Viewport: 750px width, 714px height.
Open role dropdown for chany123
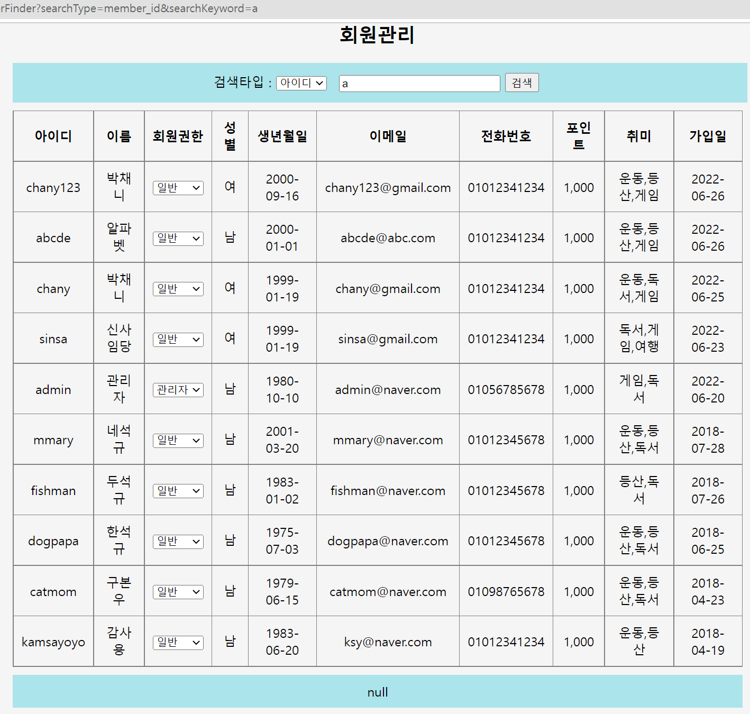click(x=178, y=188)
